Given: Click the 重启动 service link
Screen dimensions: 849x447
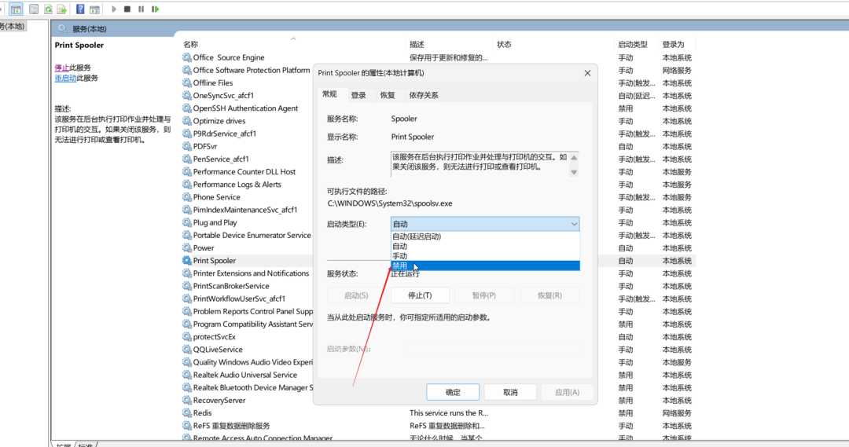Looking at the screenshot, I should (65, 78).
